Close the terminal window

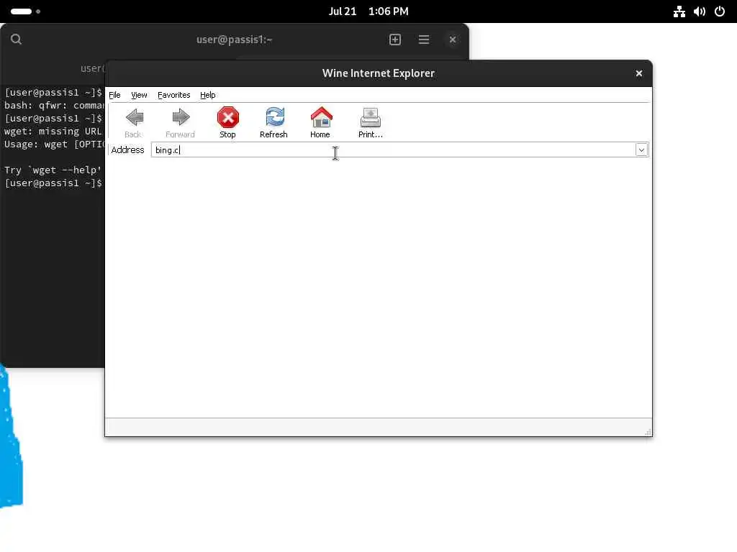pos(453,40)
